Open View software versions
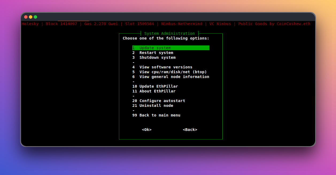This screenshot has height=175, width=336. tap(166, 67)
